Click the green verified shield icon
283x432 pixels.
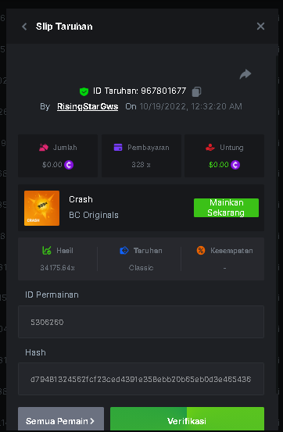tap(84, 91)
